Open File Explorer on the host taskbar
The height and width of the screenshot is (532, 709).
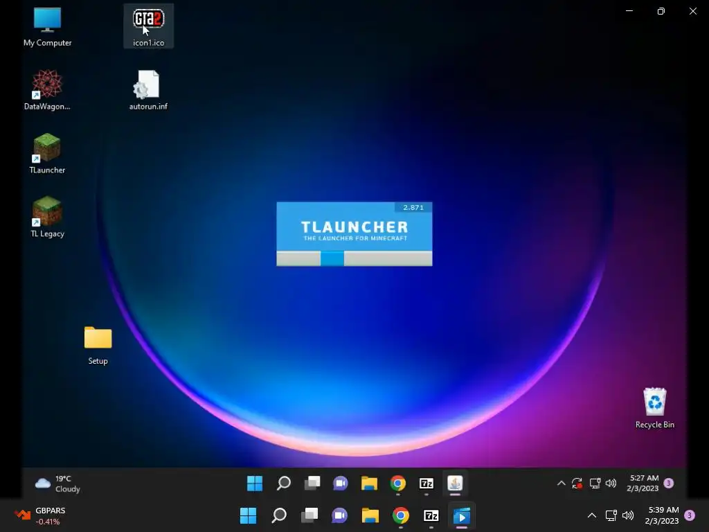pyautogui.click(x=370, y=515)
